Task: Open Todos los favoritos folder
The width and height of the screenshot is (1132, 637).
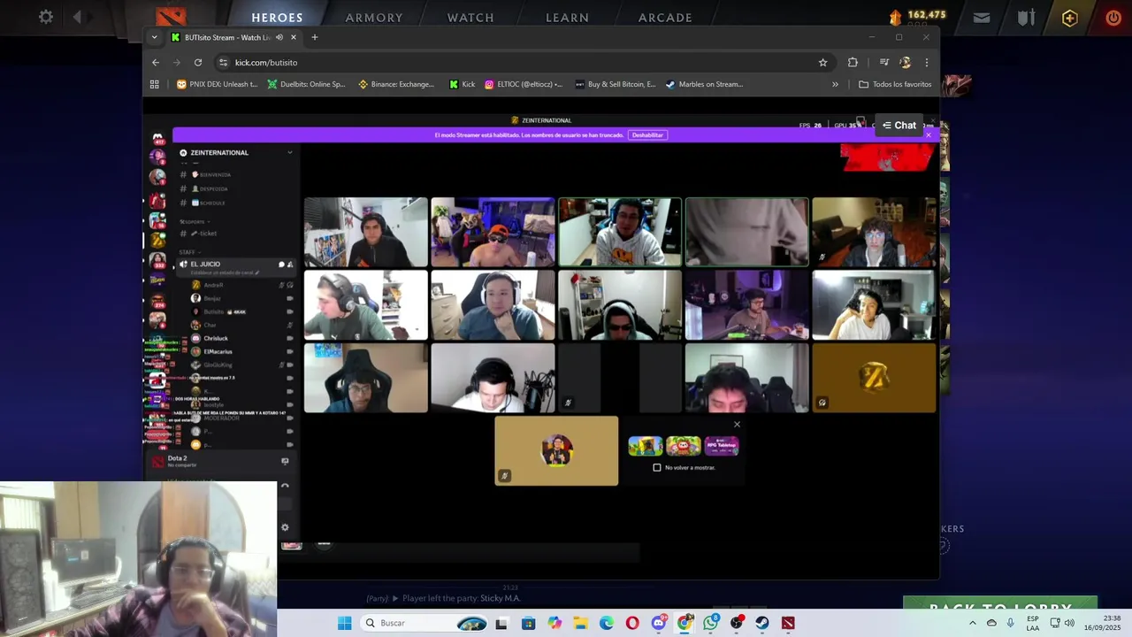Action: tap(895, 84)
